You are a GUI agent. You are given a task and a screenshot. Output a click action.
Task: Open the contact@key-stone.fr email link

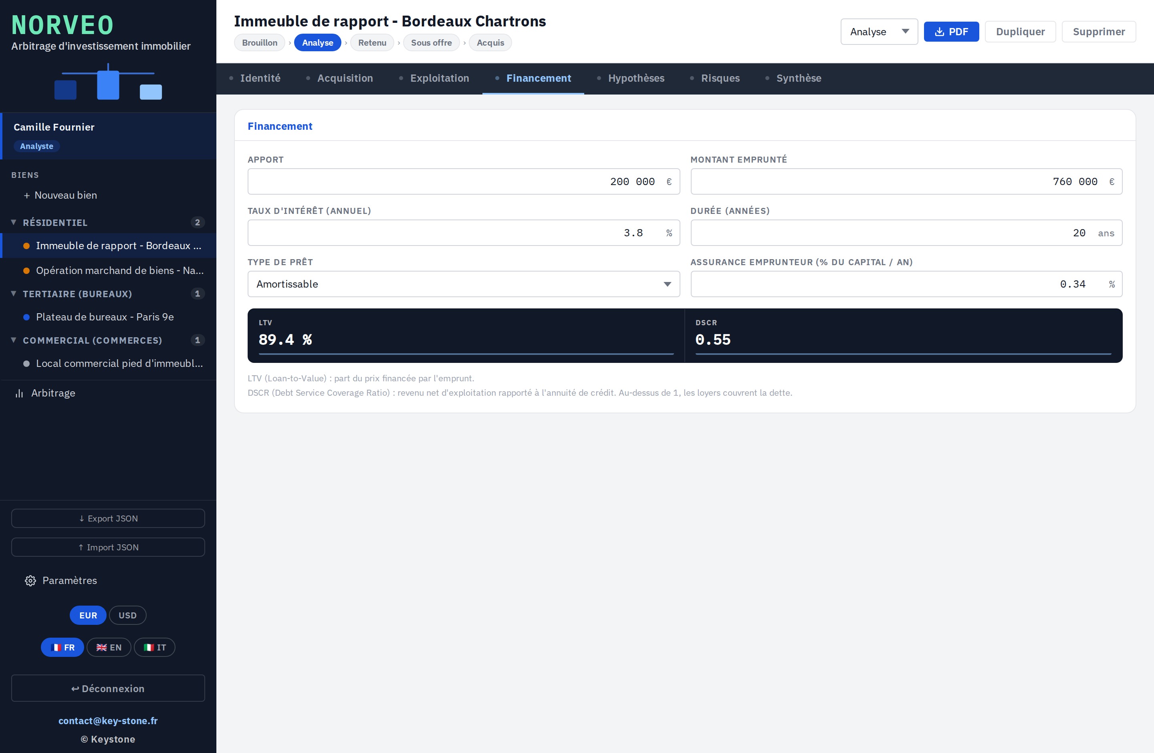tap(108, 721)
